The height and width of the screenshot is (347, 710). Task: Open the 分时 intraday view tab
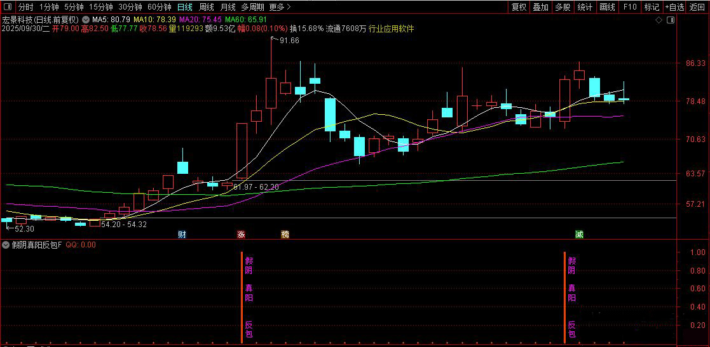25,7
